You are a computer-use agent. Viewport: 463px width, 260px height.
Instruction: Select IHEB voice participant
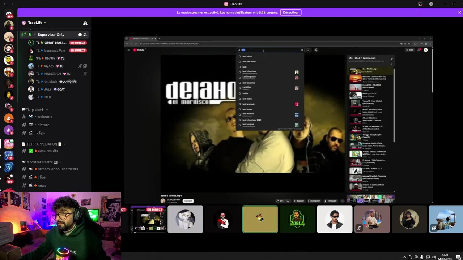coord(58,97)
